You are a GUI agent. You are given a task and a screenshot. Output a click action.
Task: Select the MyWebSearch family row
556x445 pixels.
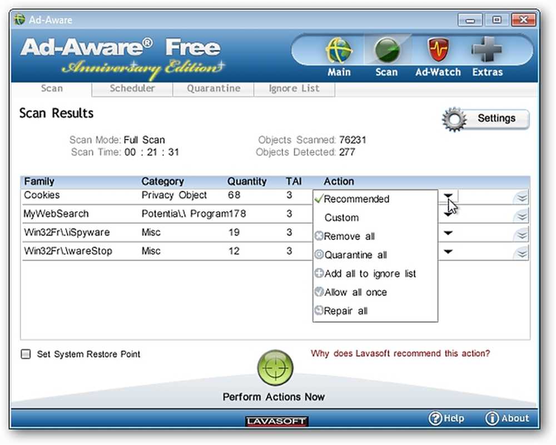click(x=56, y=214)
